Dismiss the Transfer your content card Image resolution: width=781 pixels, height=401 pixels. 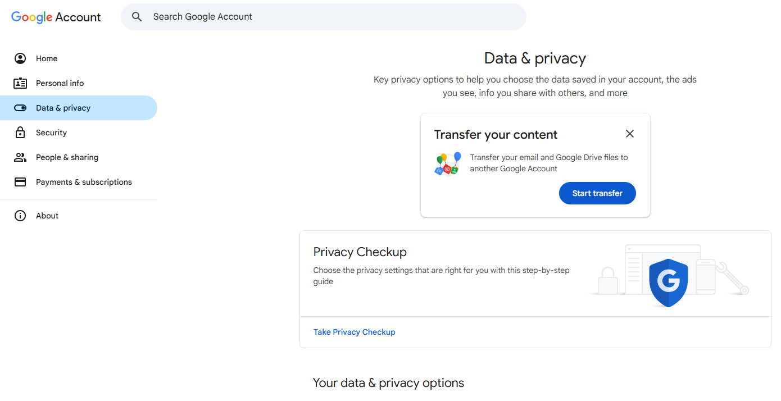tap(629, 134)
